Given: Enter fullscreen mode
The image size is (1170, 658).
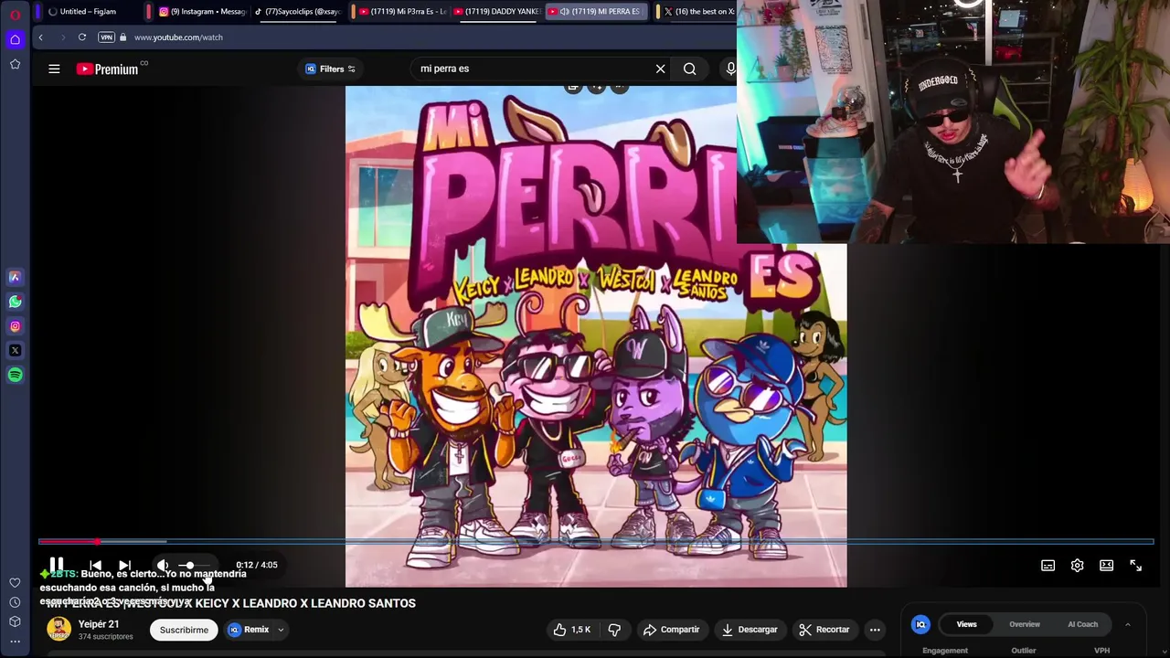Looking at the screenshot, I should point(1136,566).
